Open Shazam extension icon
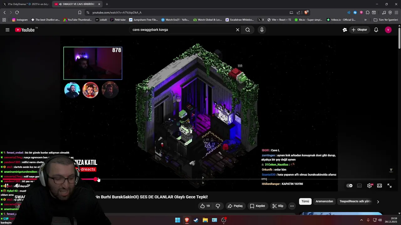The image size is (401, 225). [355, 12]
